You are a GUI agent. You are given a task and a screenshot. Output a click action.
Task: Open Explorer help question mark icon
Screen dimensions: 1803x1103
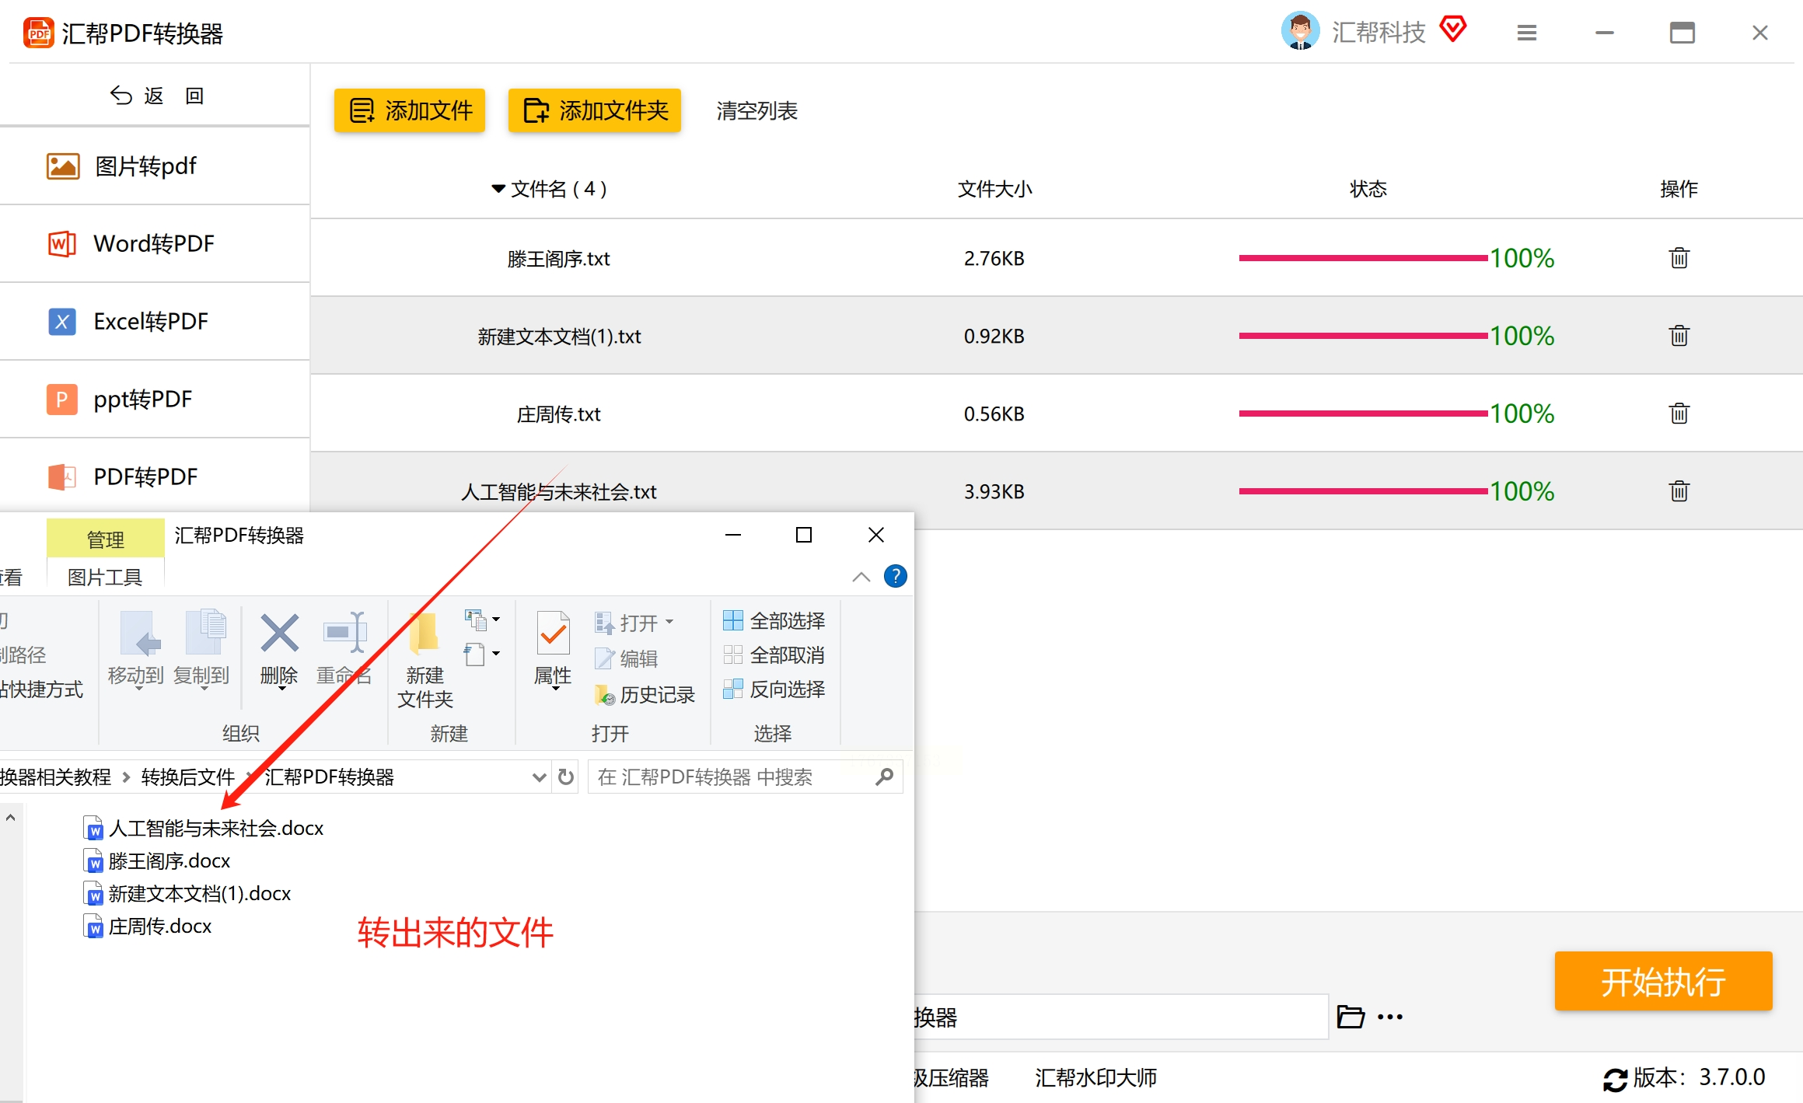896,576
